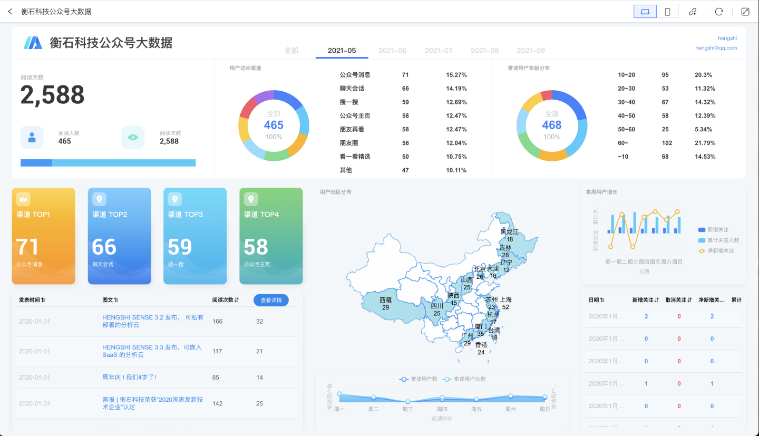
Task: Refresh the dashboard with the reload icon
Action: pyautogui.click(x=718, y=12)
